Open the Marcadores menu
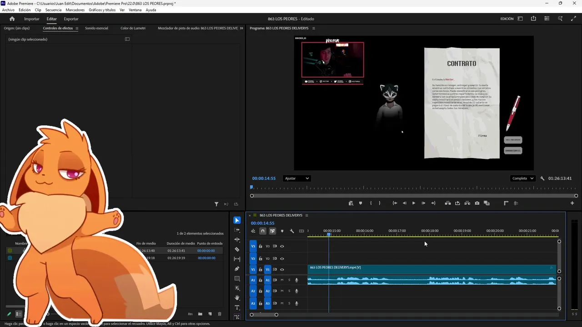The width and height of the screenshot is (582, 327). (75, 10)
